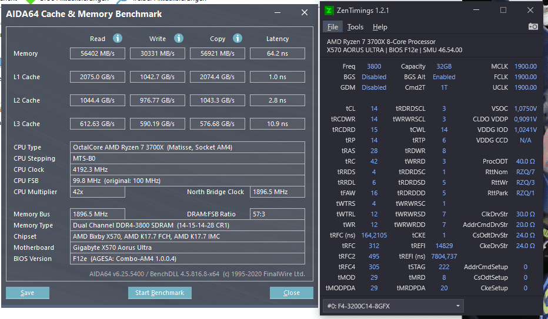
Task: Click the Read info icon in AIDA64
Action: (118, 38)
